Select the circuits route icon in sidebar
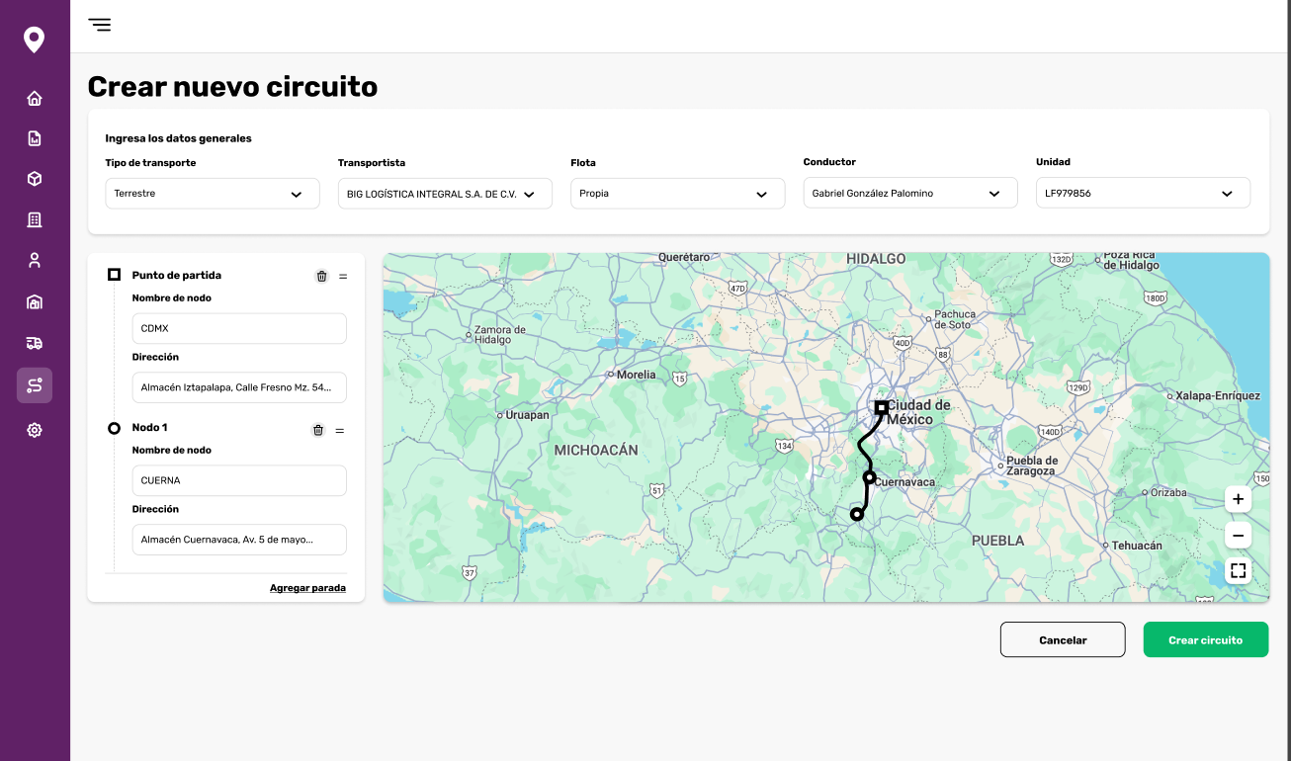The width and height of the screenshot is (1291, 761). 35,385
